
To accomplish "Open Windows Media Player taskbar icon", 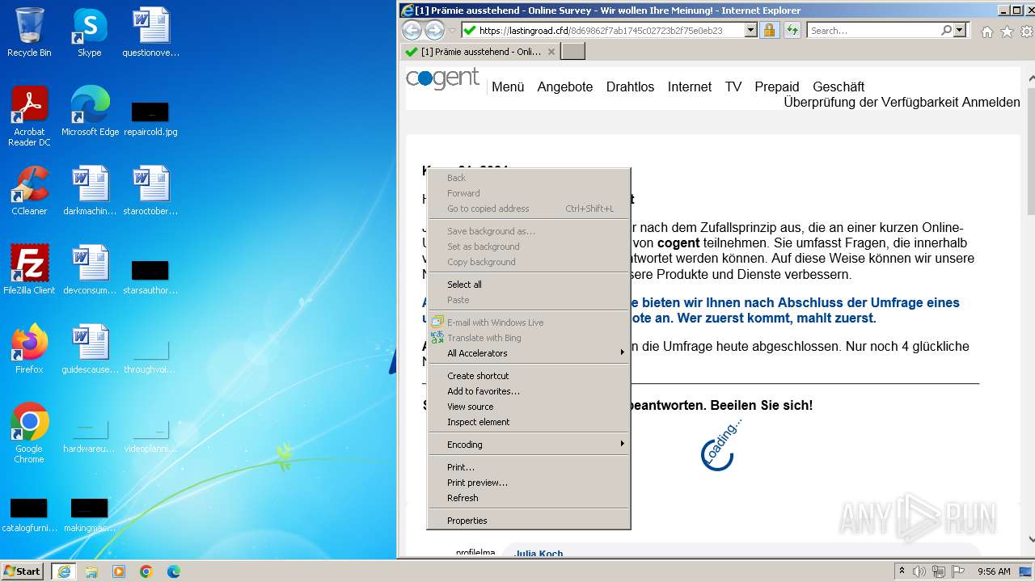I will coord(119,571).
